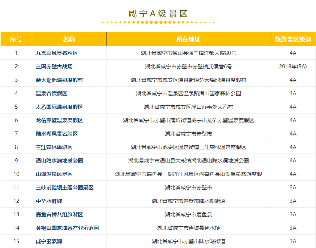
Task: Select address 湖北省咸宁市通山县通羊镇洋都大道80号
Action: point(189,53)
